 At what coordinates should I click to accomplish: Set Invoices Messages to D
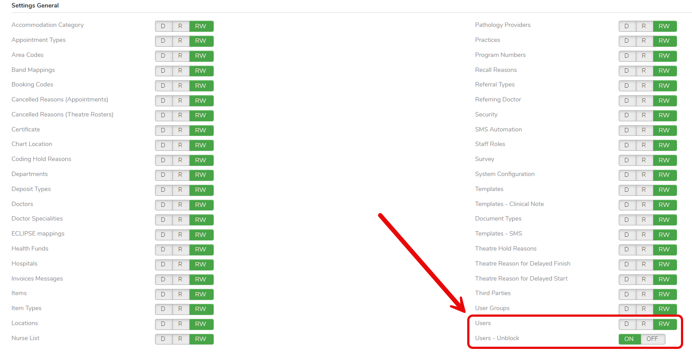click(x=163, y=279)
